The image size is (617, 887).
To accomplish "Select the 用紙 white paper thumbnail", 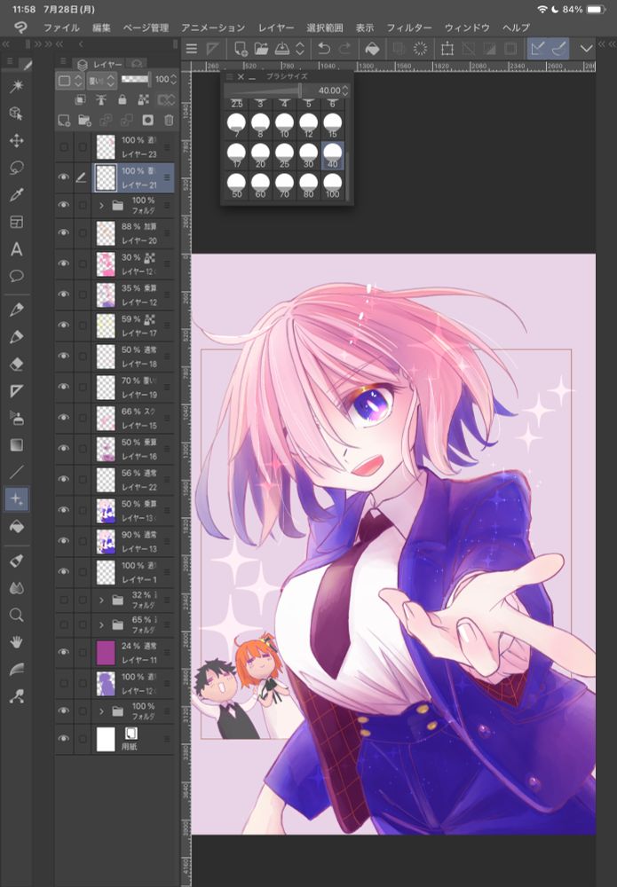I will click(106, 739).
